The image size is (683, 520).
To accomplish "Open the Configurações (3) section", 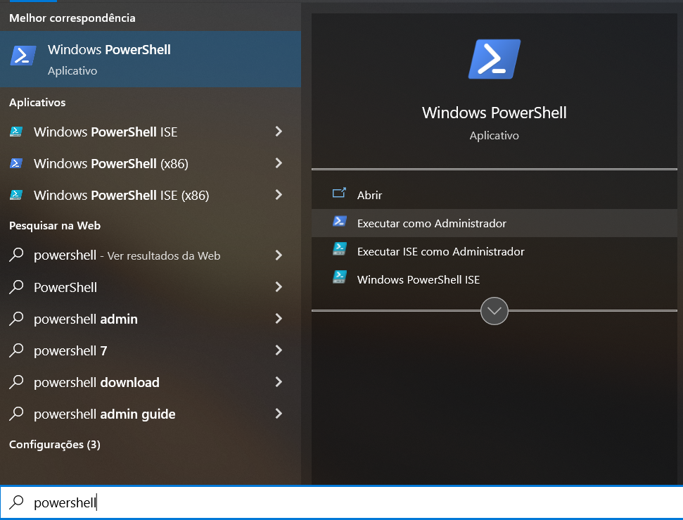I will [55, 444].
